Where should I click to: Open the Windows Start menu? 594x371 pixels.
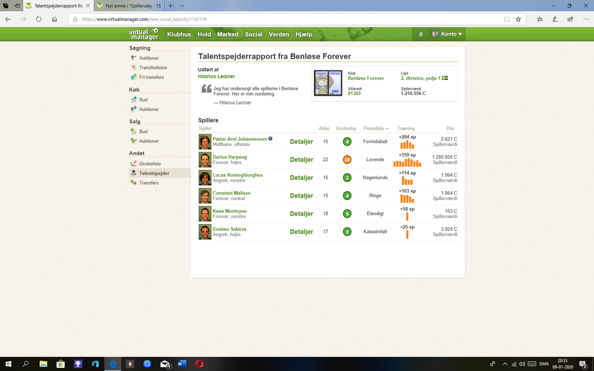coord(8,364)
